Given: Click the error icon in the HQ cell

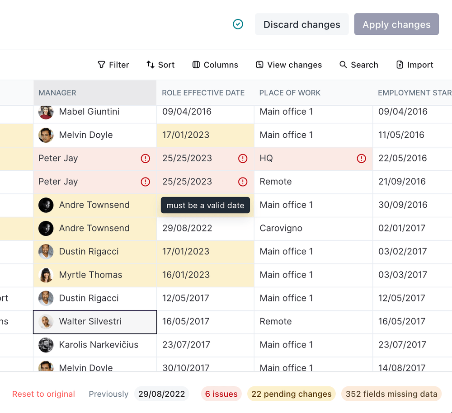Looking at the screenshot, I should coord(361,159).
